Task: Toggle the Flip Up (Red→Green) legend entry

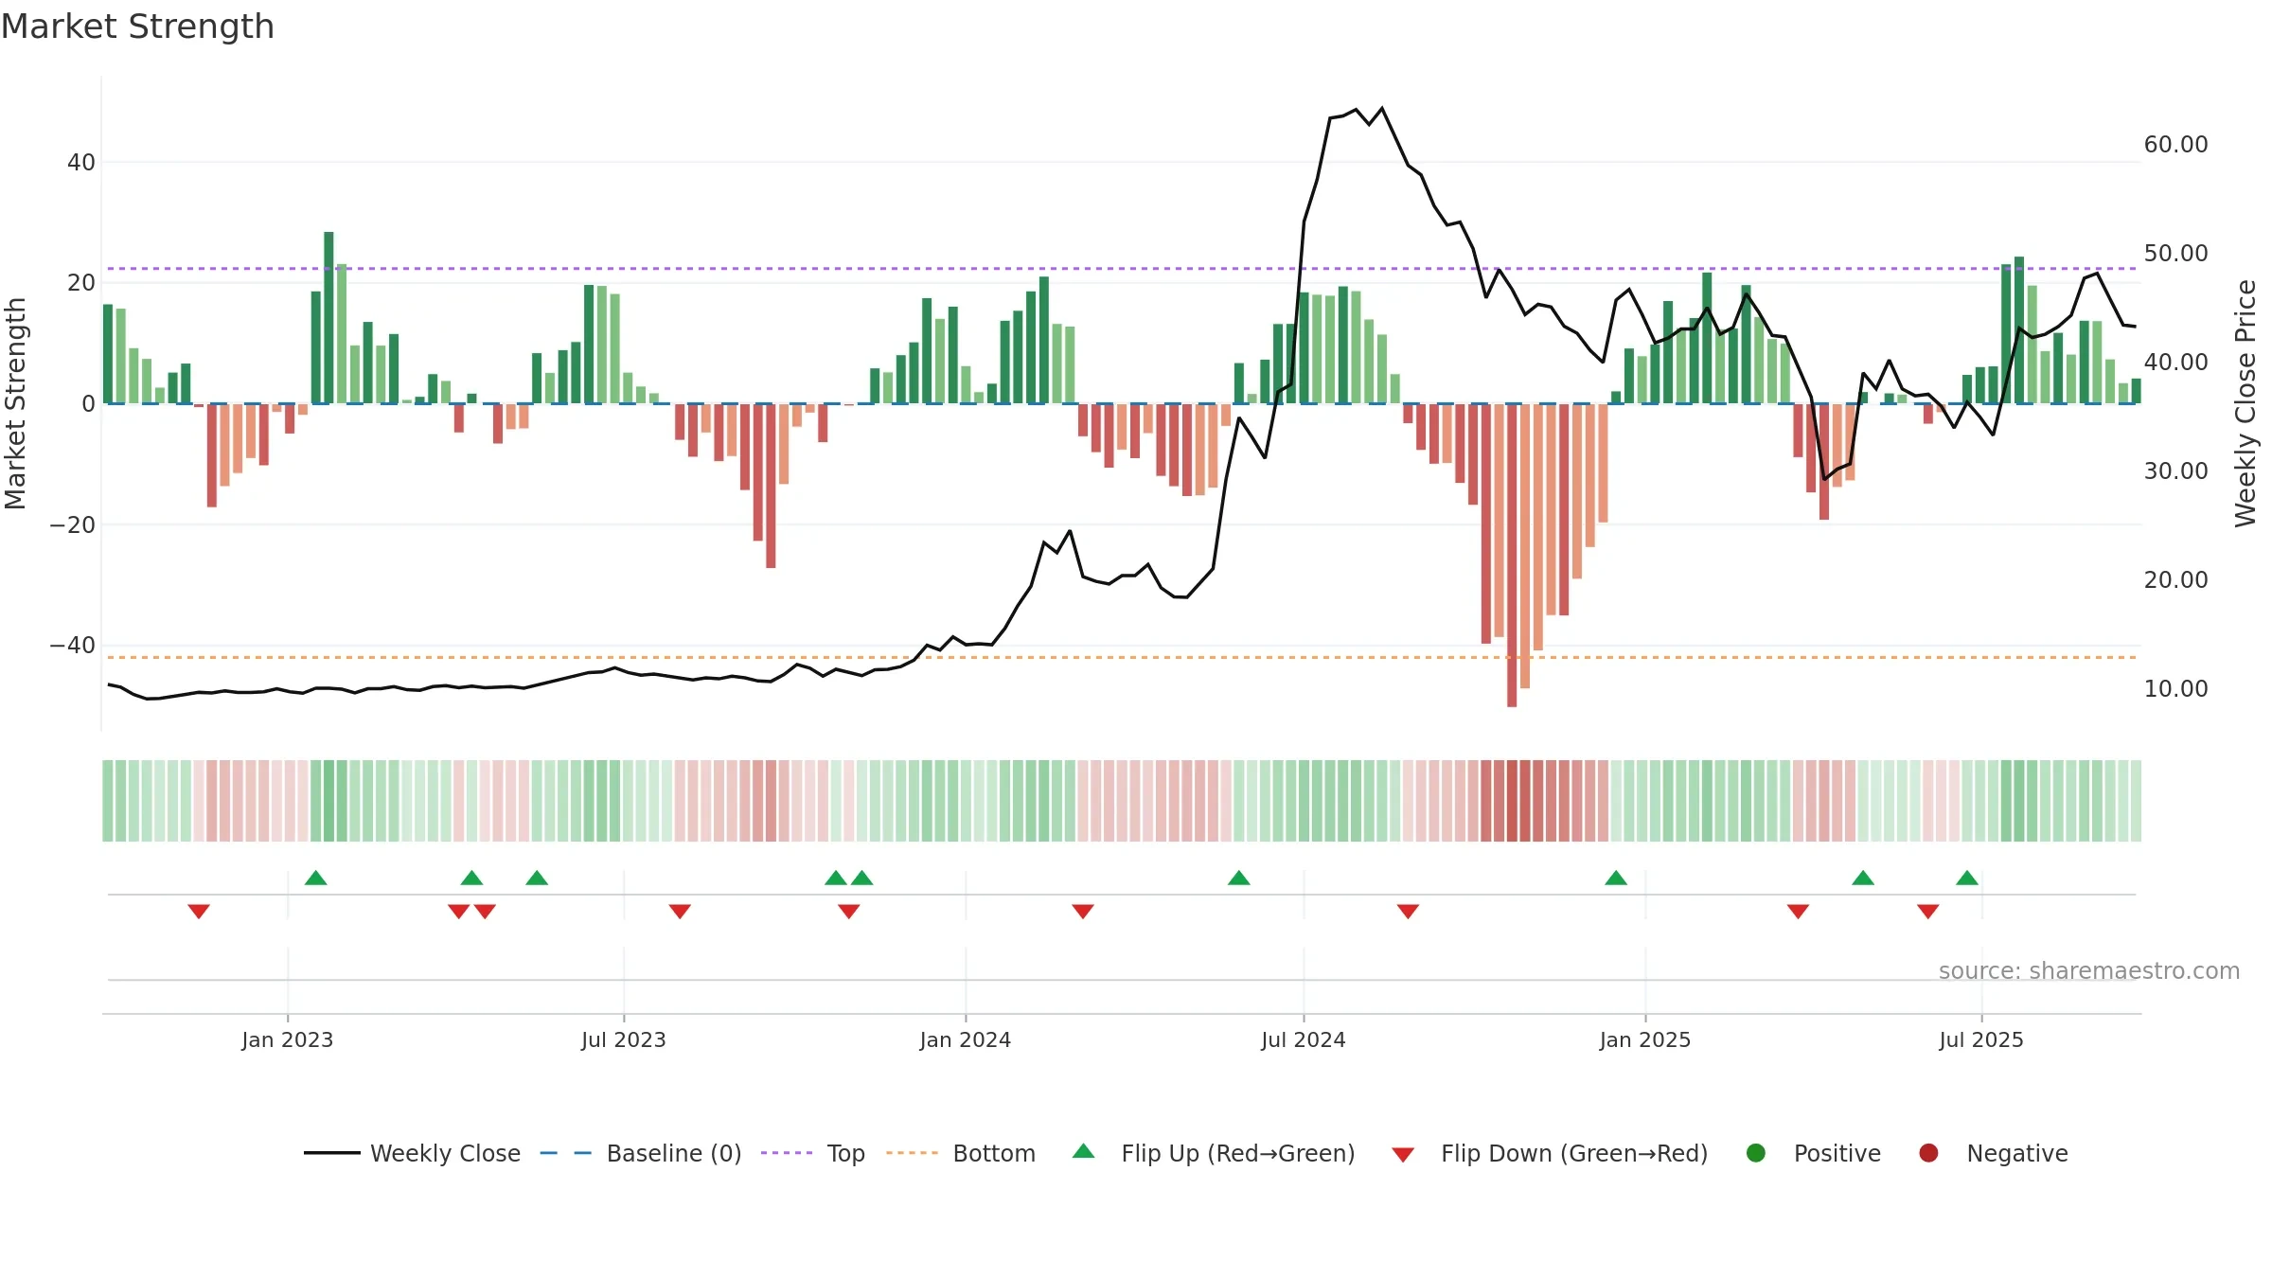Action: 1214,1153
